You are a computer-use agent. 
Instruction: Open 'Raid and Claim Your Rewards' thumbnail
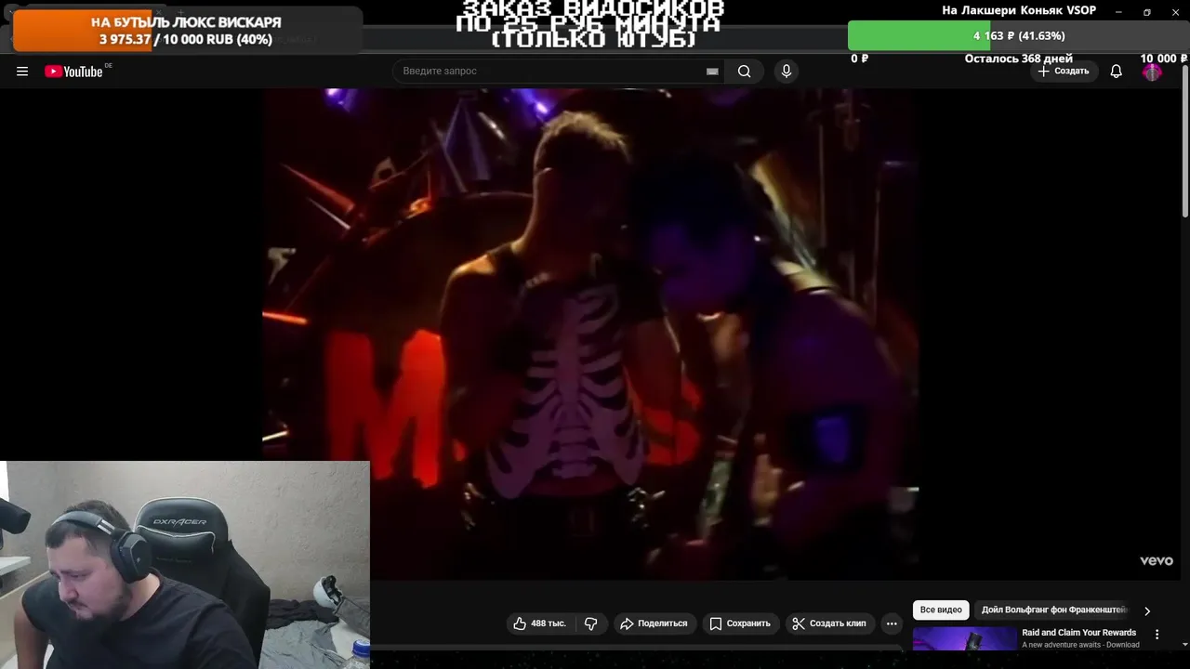(965, 639)
